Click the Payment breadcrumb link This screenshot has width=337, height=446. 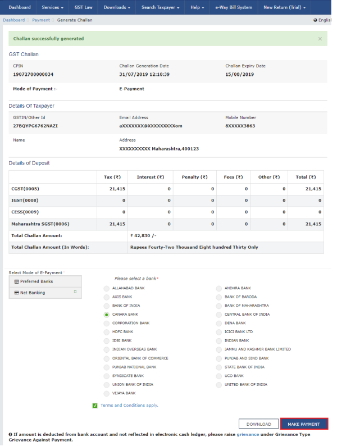[41, 20]
